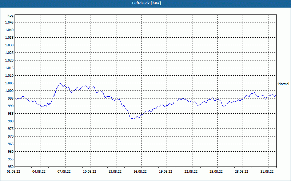The width and height of the screenshot is (291, 181).
Task: Click the 1.010 y-axis value
Action: [9, 76]
